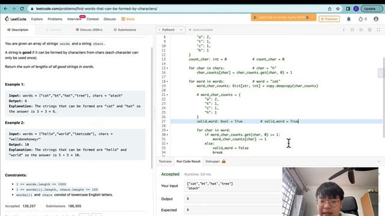Click the Output value field

click(233, 199)
